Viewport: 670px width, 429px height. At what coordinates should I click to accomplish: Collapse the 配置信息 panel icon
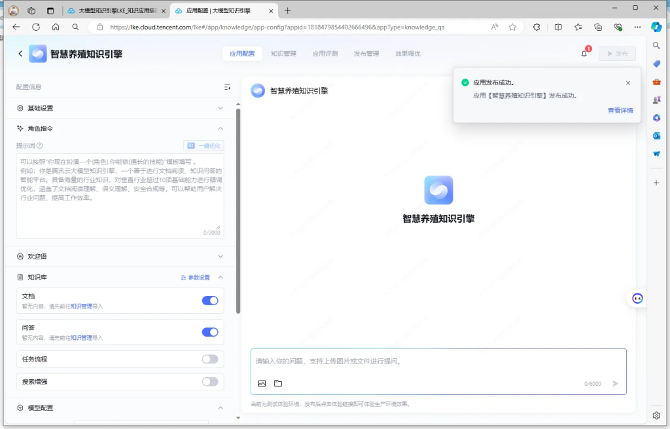227,87
